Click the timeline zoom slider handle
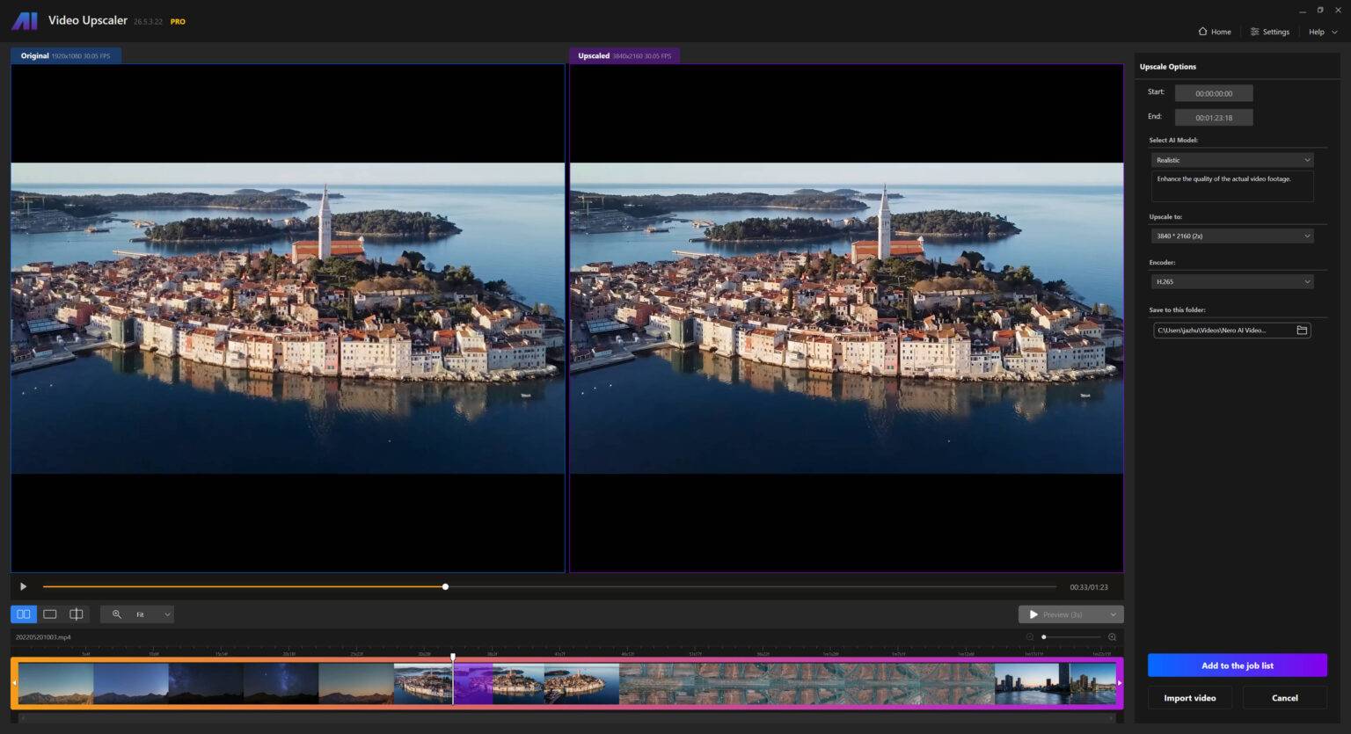 click(1044, 637)
